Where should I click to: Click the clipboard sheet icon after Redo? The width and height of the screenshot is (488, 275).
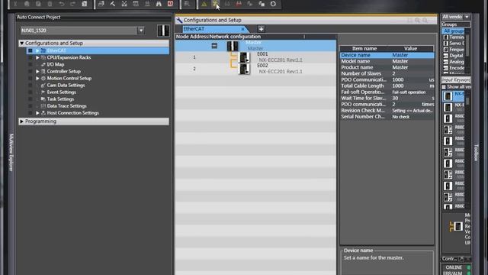(x=85, y=4)
